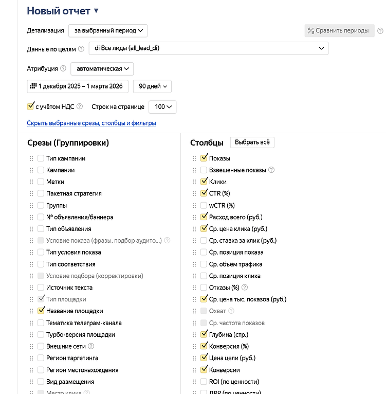386x394 pixels.
Task: Click help icon next to Внешние сети
Action: [91, 346]
